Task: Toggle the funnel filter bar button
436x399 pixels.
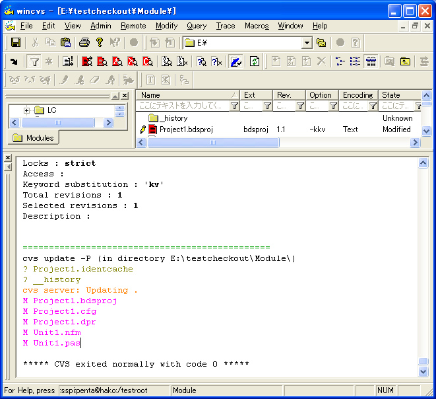Action: pos(34,61)
